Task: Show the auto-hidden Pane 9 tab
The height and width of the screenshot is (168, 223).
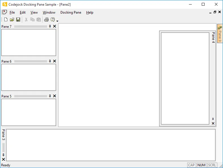Action: coord(220,33)
